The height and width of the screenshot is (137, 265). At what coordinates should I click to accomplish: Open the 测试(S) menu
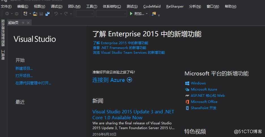coord(132,6)
